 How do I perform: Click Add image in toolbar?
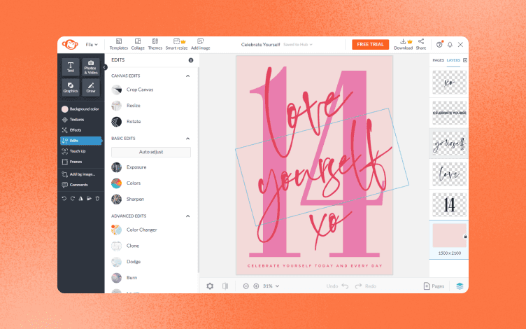tap(200, 44)
